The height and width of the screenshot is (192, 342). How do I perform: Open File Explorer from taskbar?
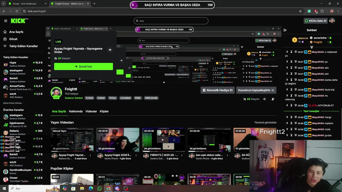[82, 189]
